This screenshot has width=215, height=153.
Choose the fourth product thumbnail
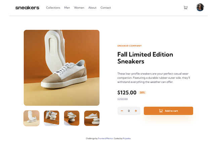point(92,118)
